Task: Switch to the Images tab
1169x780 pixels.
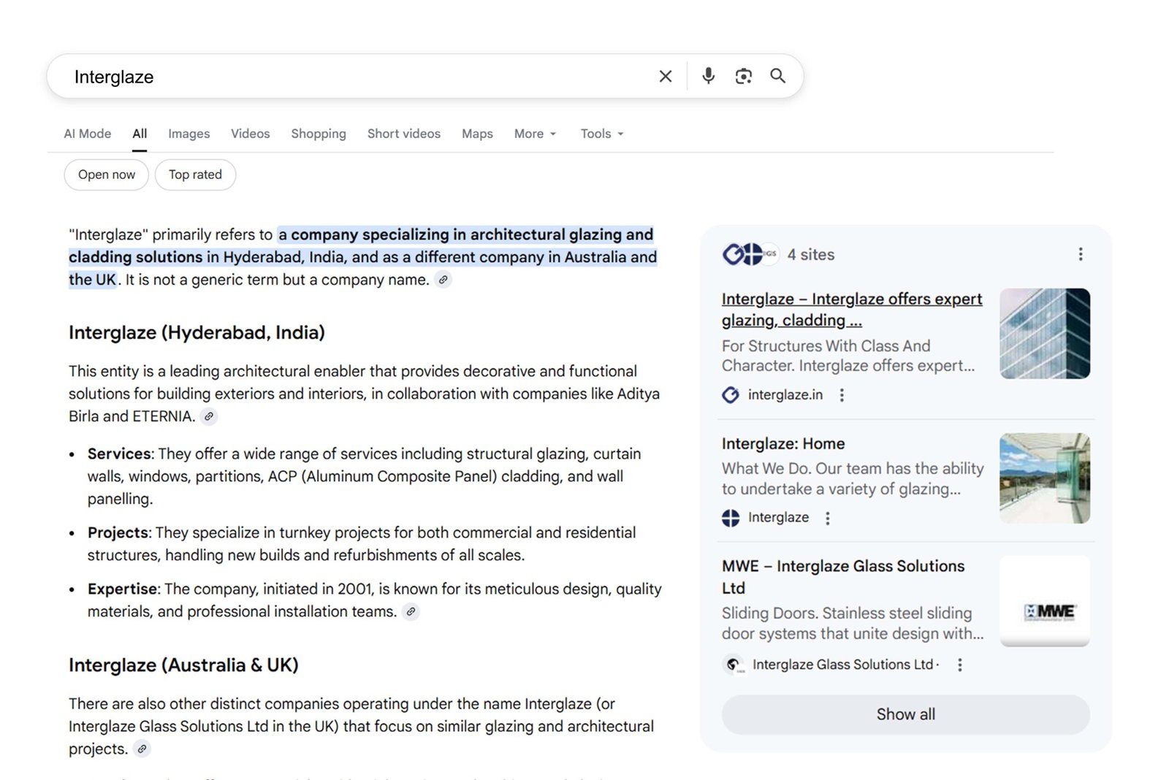Action: tap(189, 134)
